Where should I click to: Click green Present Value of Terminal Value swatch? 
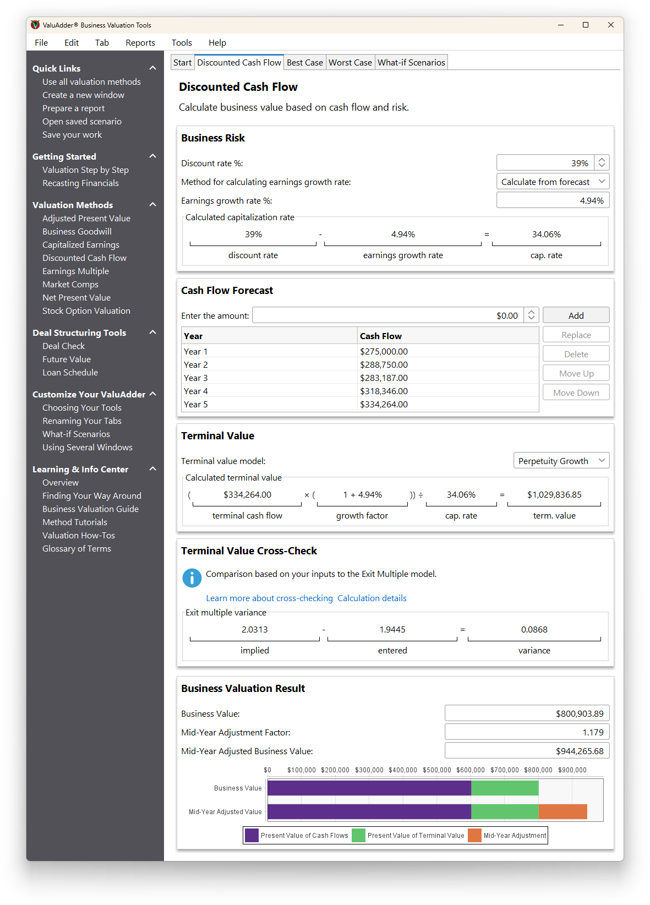358,835
